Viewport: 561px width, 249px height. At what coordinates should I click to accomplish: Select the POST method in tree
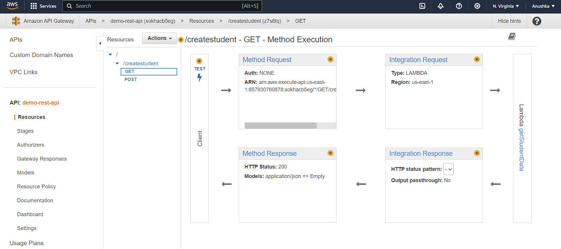point(131,80)
